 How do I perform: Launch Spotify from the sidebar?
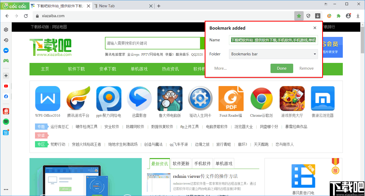click(6, 121)
